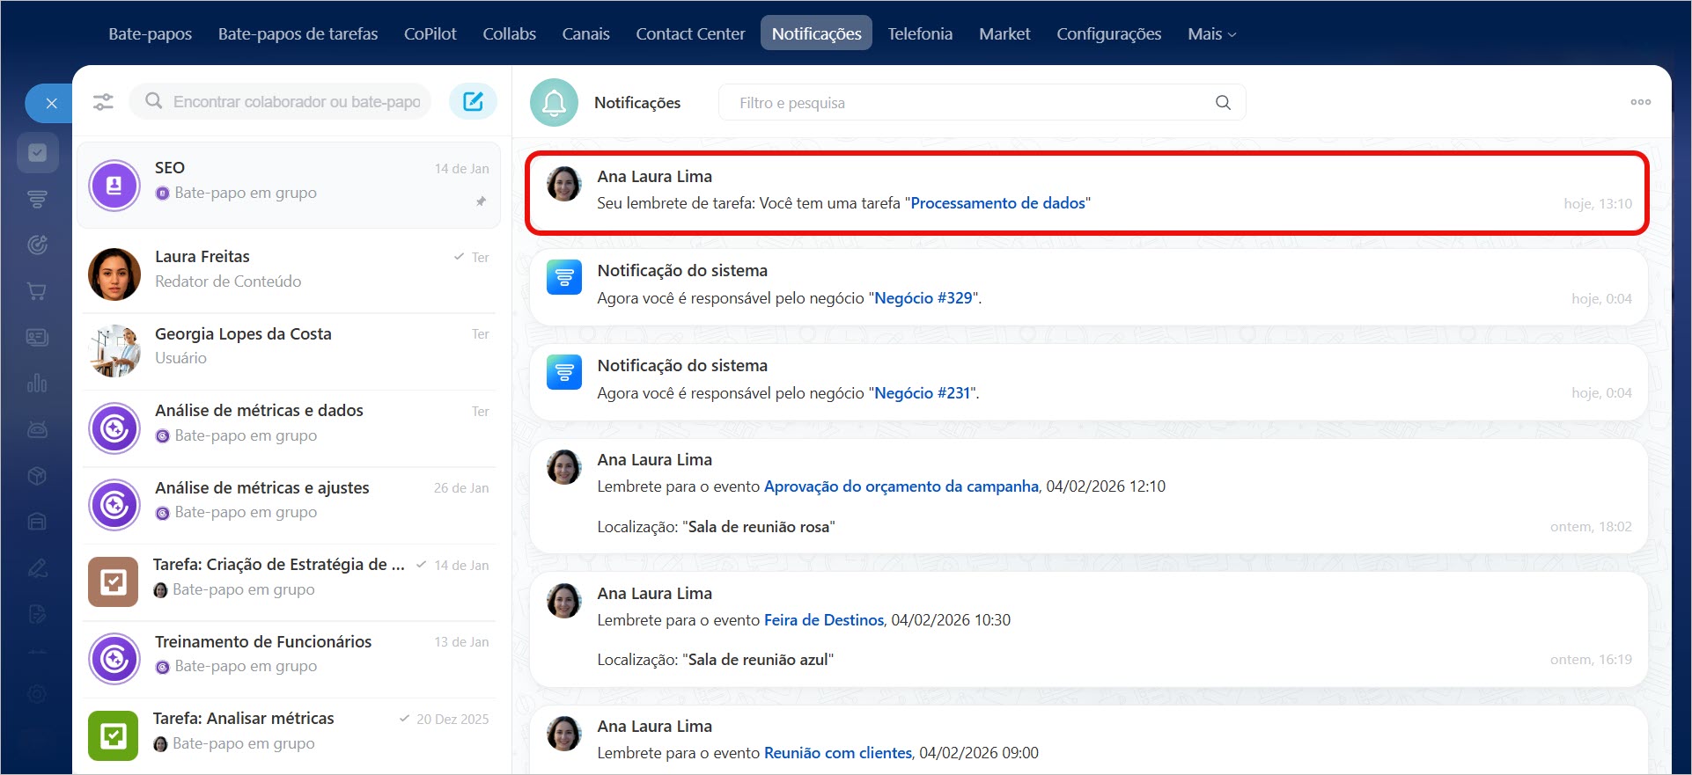Click the new chat compose icon
This screenshot has width=1692, height=775.
(473, 101)
